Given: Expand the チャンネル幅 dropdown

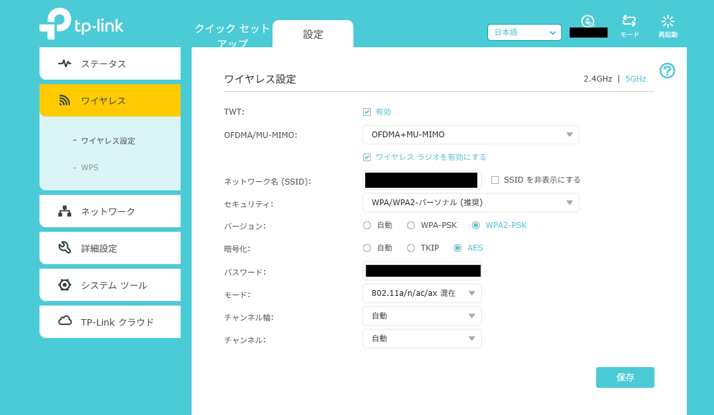Looking at the screenshot, I should tap(421, 316).
